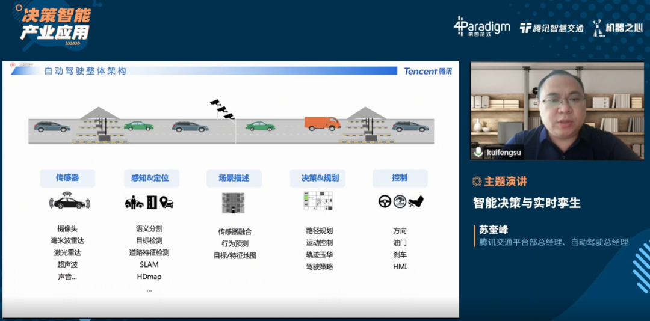The image size is (650, 321).
Task: Click the pedestrian-and-car icon under 感知&定位
Action: coord(134,202)
